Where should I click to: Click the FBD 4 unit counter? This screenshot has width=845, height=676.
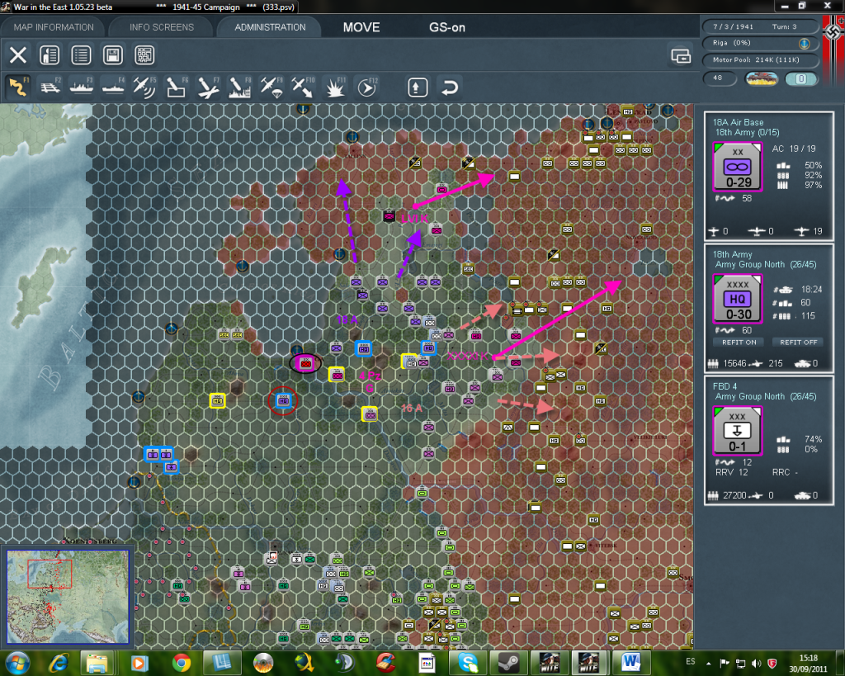737,431
